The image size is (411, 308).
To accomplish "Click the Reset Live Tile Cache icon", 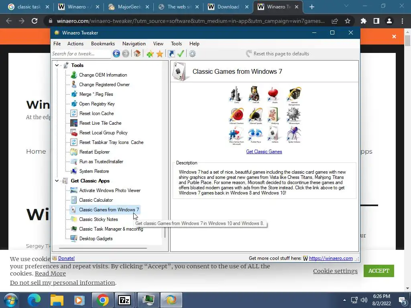I will pyautogui.click(x=74, y=123).
